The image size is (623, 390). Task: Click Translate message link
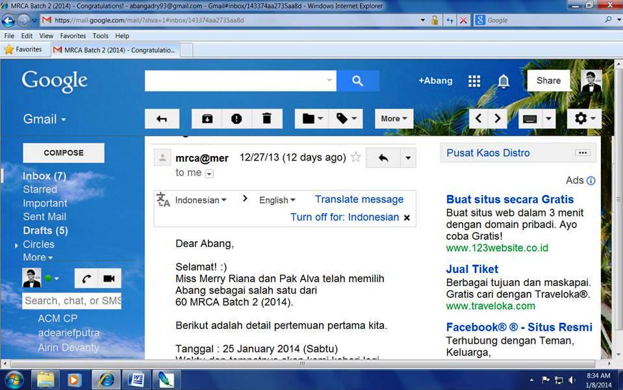click(x=359, y=199)
